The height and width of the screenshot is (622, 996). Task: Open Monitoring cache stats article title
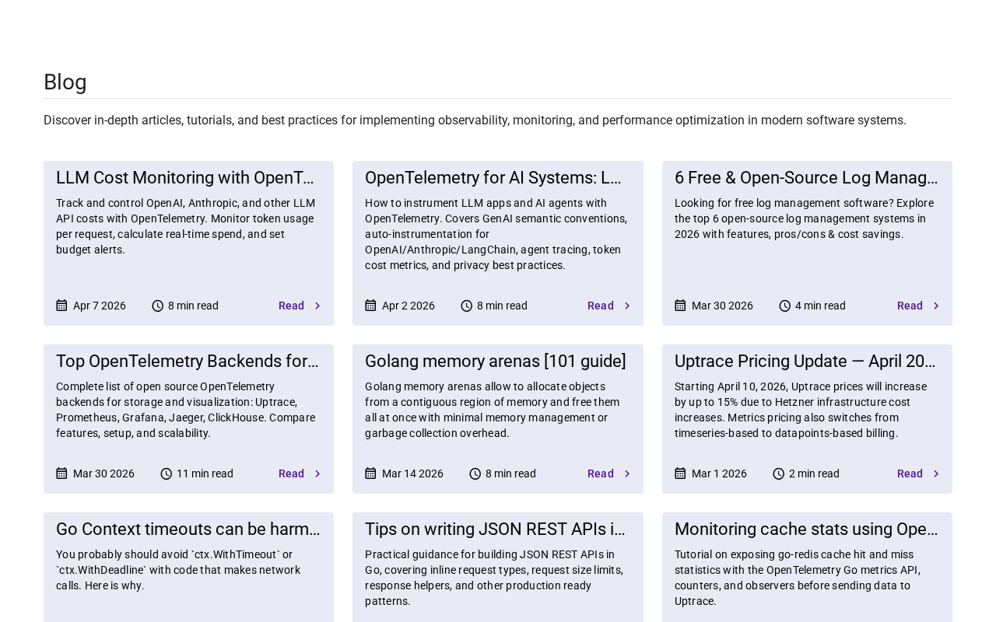point(806,529)
